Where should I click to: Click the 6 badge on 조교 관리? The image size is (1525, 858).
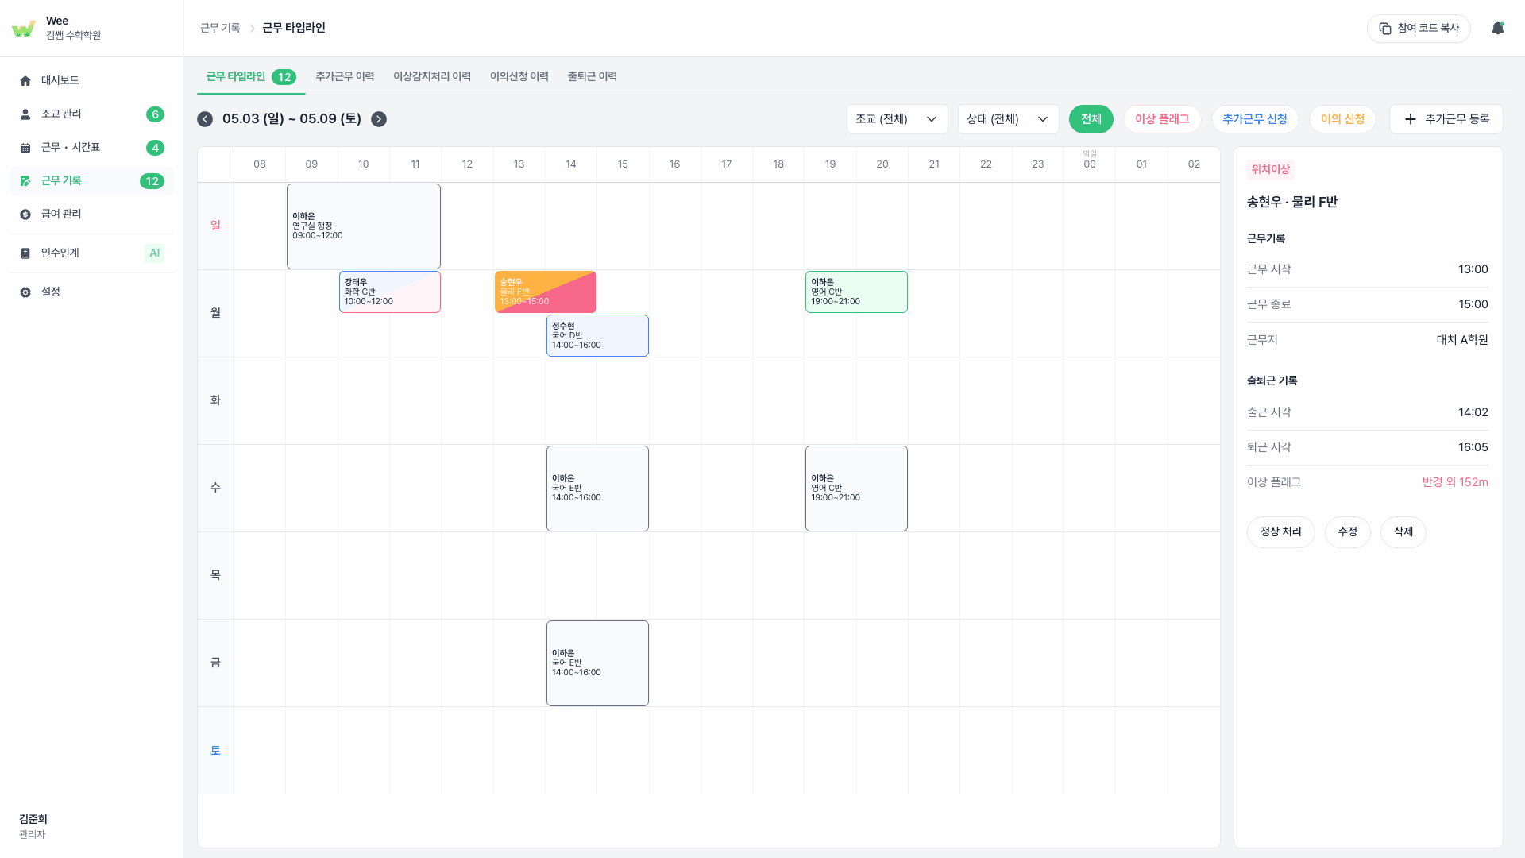pos(156,114)
